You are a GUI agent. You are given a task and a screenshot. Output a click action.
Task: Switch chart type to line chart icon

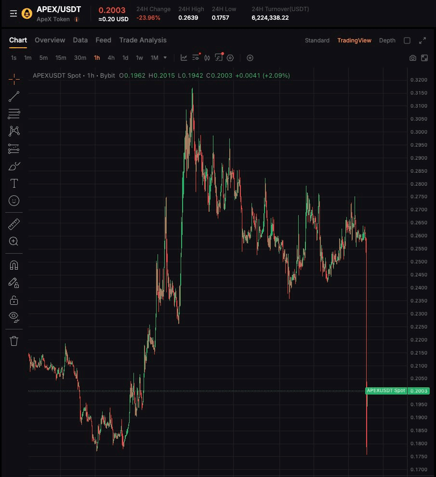coord(184,58)
